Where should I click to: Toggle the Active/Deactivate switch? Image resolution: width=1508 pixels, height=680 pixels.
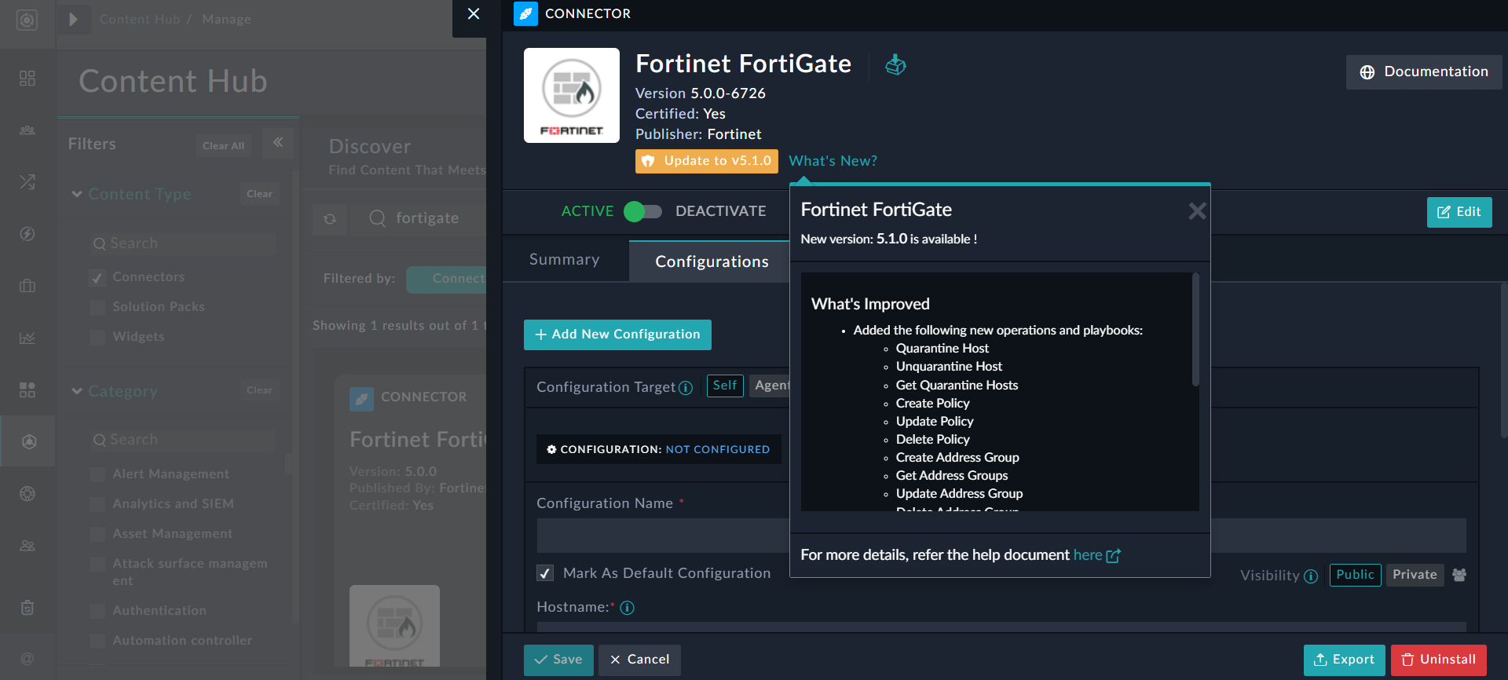(643, 211)
